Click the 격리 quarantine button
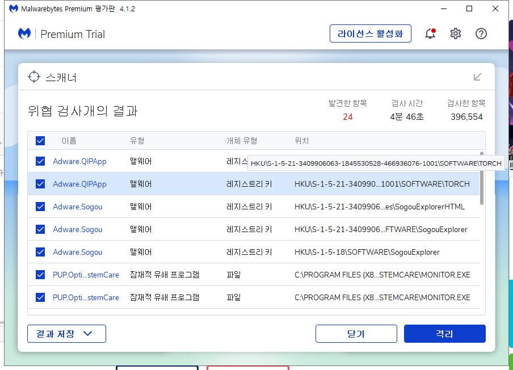This screenshot has width=513, height=370. [x=445, y=334]
